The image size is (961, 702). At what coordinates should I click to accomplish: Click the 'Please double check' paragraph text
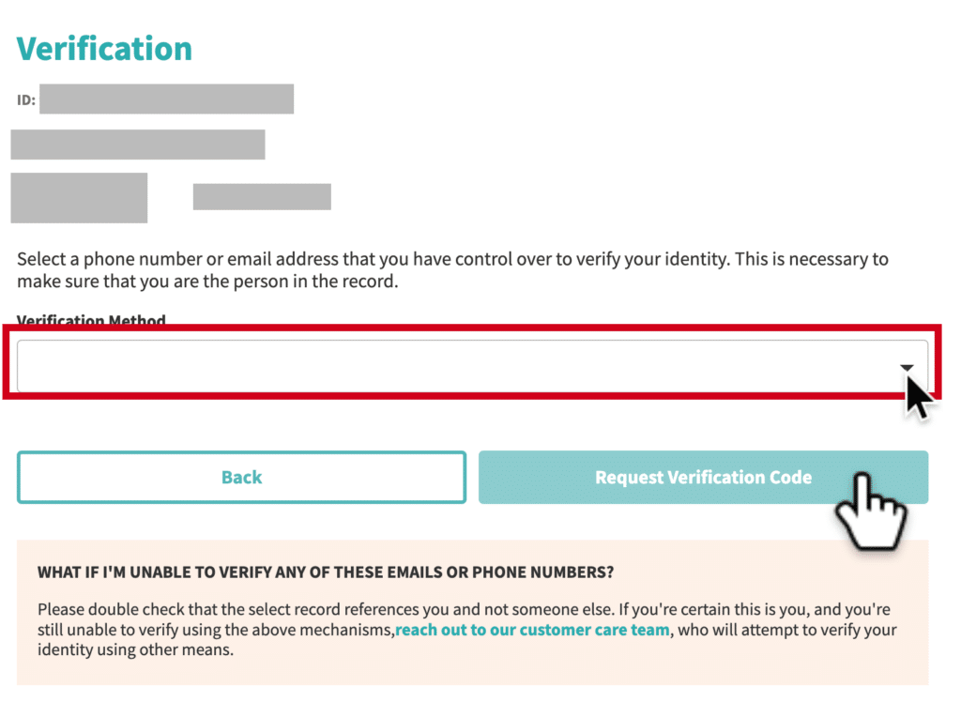tap(466, 630)
